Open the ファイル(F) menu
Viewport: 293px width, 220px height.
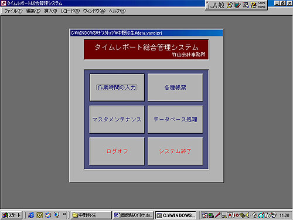13,11
